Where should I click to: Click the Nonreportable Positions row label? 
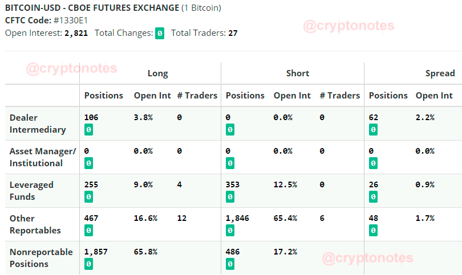(41, 258)
